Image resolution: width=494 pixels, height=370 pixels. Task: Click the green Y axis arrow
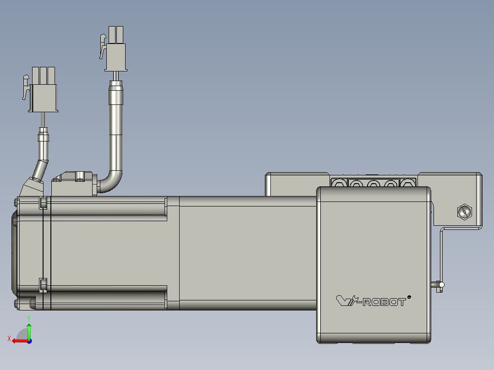tap(29, 329)
